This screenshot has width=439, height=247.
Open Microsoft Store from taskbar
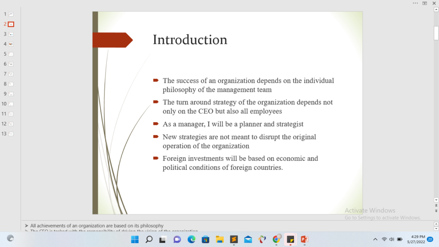[x=205, y=239]
